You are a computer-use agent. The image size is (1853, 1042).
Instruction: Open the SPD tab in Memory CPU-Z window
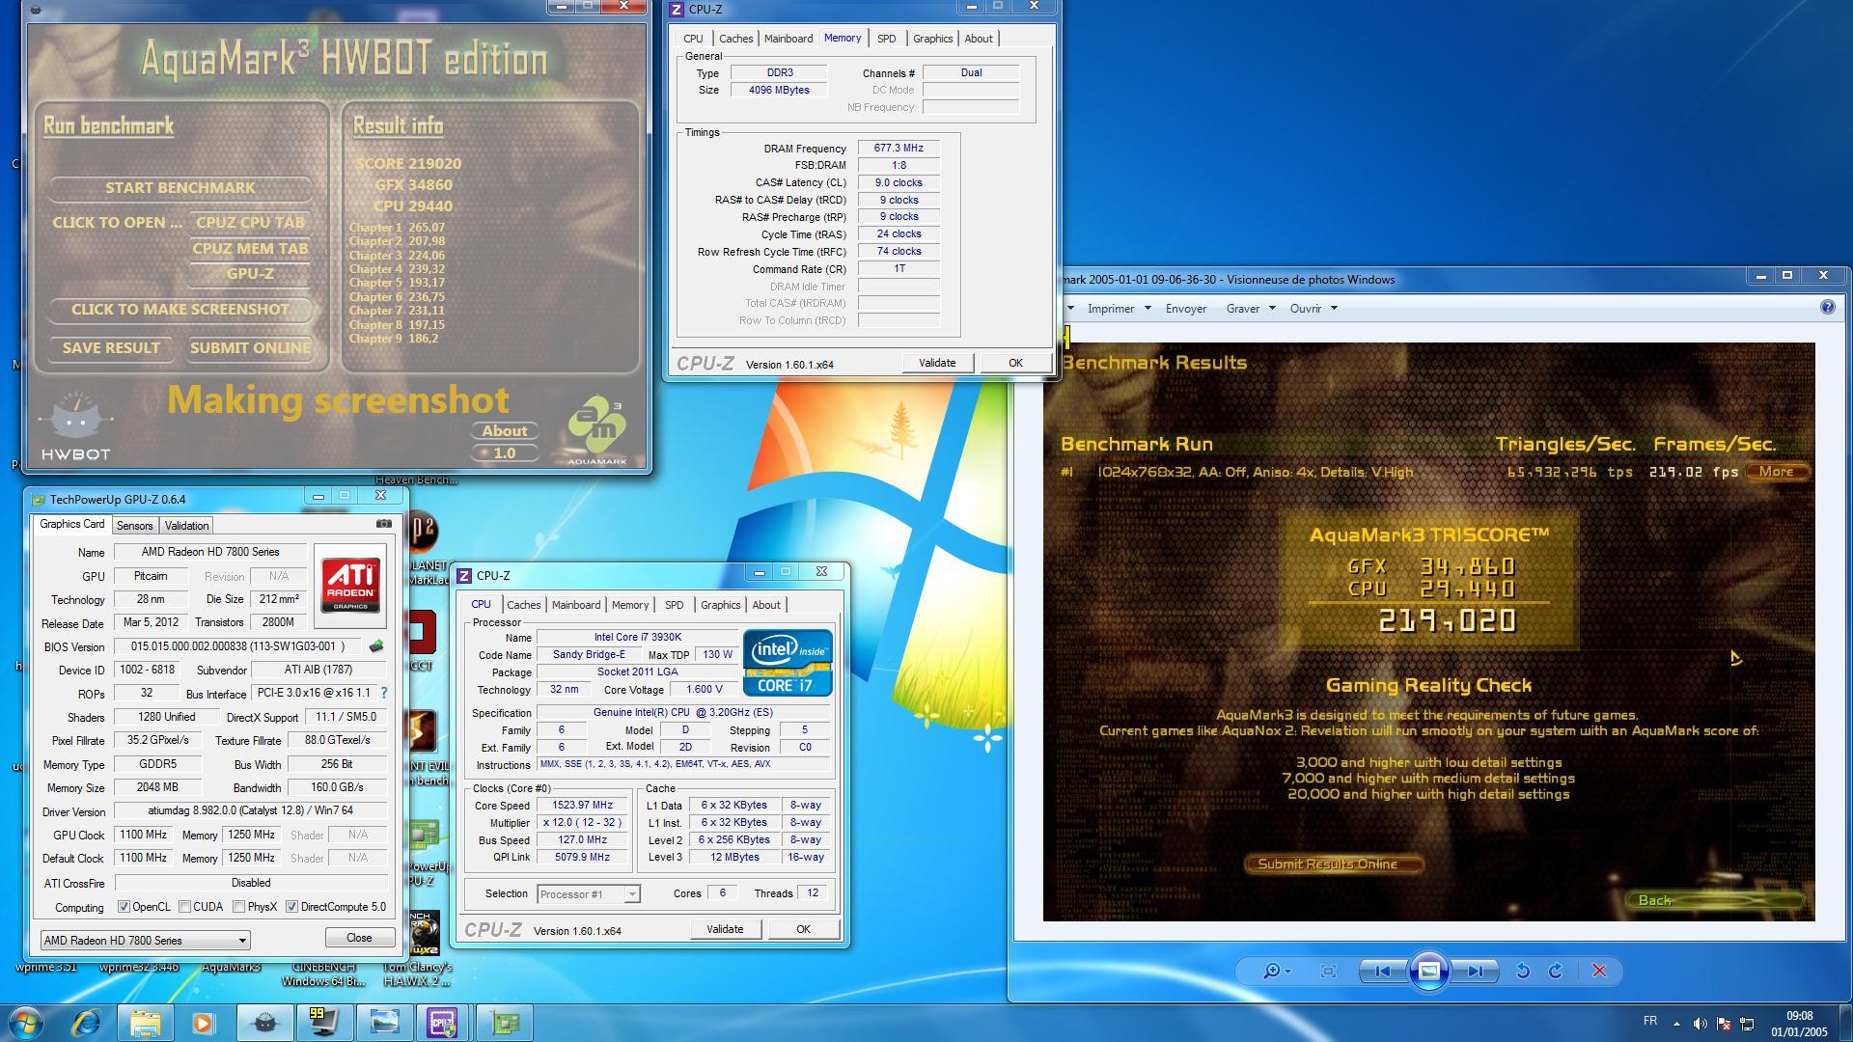pyautogui.click(x=886, y=39)
